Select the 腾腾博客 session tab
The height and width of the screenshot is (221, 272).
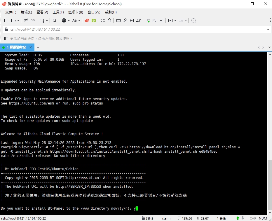coord(17,47)
